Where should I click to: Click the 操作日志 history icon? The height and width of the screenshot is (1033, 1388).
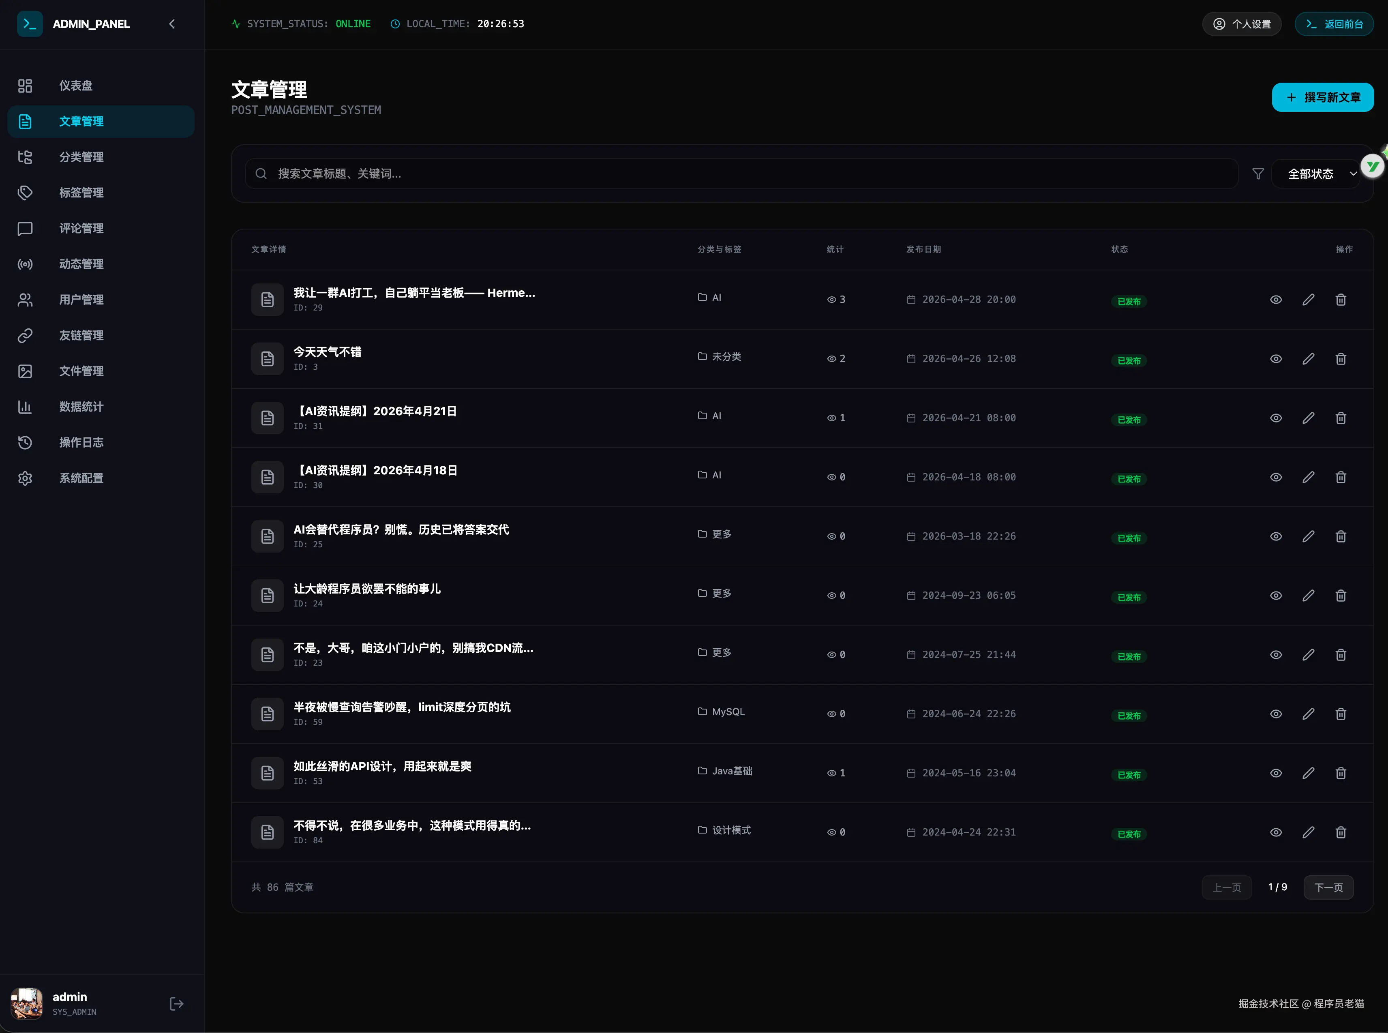25,442
